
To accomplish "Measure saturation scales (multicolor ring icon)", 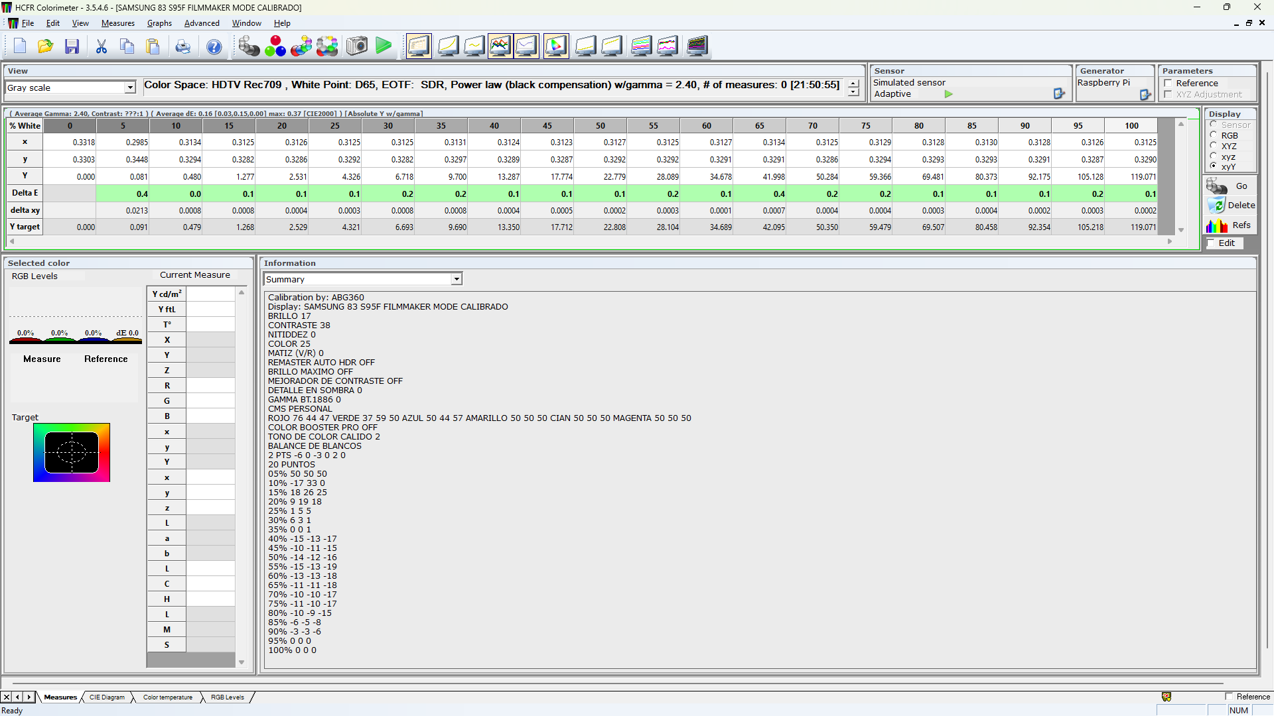I will pos(327,46).
